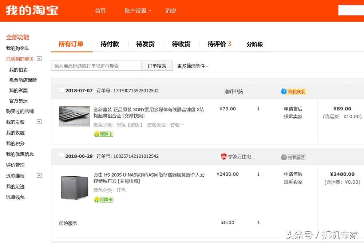This screenshot has width=364, height=243.
Task: Click the 订单搜索 button
Action: [x=157, y=66]
